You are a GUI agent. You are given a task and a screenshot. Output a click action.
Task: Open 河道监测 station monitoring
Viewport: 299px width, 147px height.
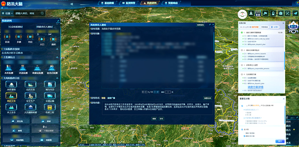(x=23, y=68)
